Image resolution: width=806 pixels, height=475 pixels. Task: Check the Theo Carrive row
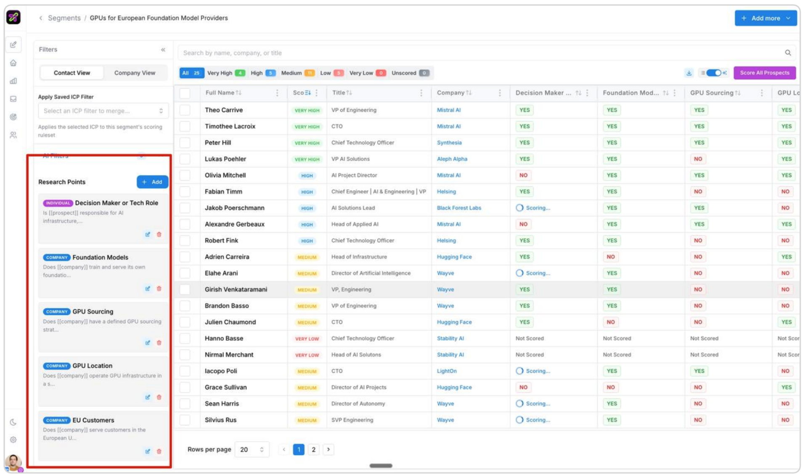(185, 110)
